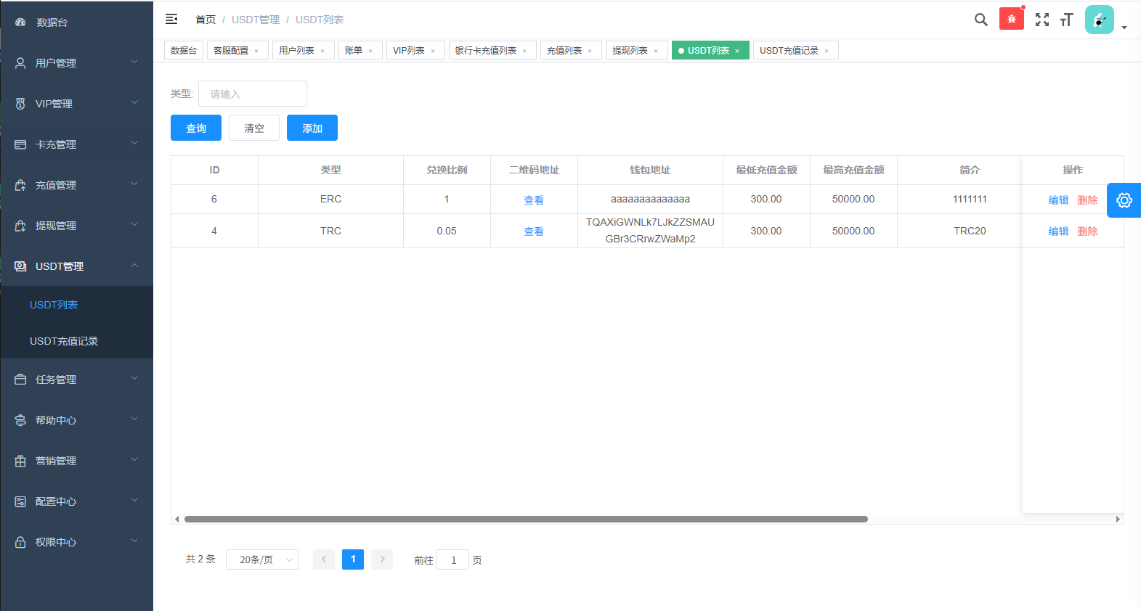Screen dimensions: 1141x611
Task: Expand the 充值管理 sidebar menu
Action: [76, 185]
